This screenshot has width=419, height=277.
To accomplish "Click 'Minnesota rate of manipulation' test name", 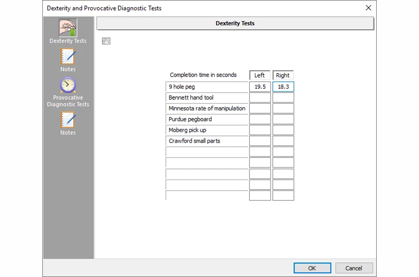I will 207,108.
